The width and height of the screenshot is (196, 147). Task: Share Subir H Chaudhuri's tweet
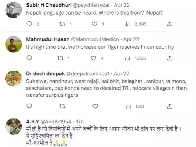[169, 24]
